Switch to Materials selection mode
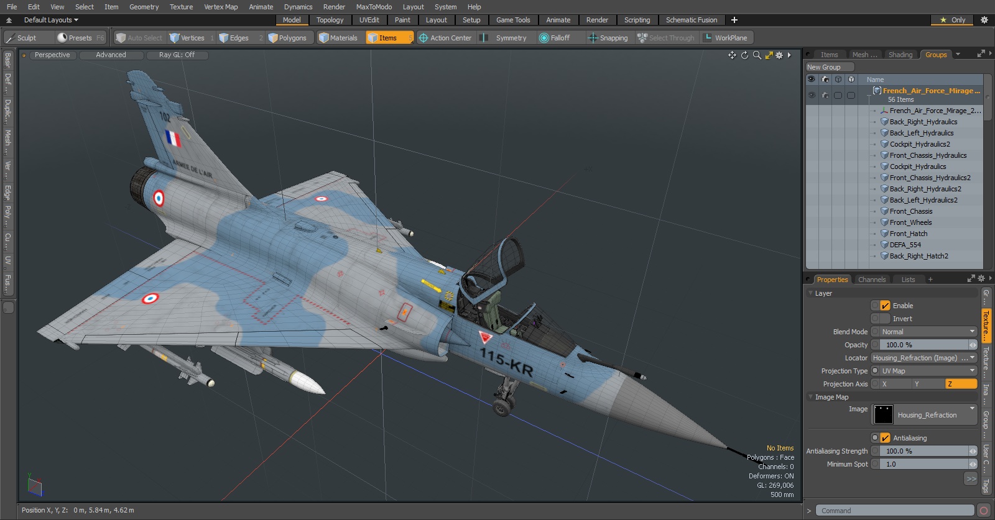 [x=339, y=38]
